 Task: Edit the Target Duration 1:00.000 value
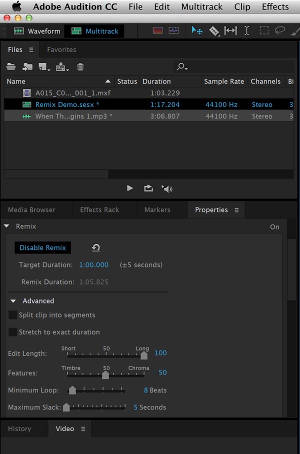tap(94, 264)
